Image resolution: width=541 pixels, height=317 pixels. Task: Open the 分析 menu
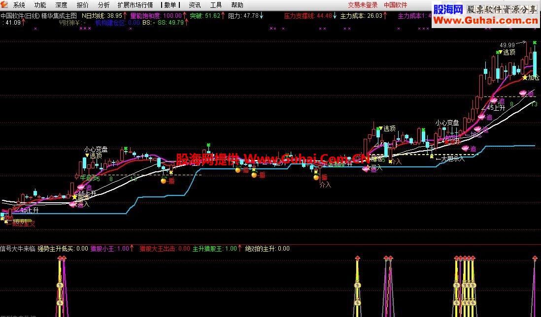[103, 5]
